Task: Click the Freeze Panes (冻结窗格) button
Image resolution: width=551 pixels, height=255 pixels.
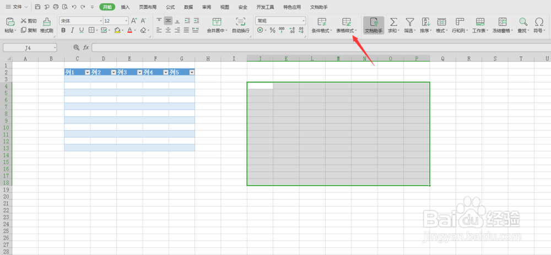Action: (503, 25)
